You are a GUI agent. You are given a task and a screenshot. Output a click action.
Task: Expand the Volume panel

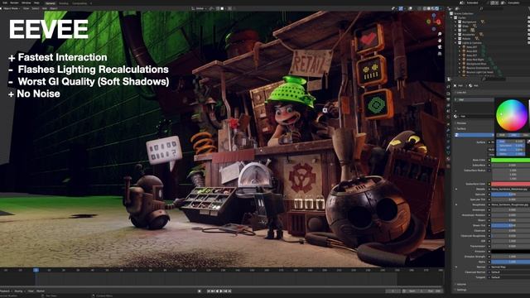pos(461,284)
